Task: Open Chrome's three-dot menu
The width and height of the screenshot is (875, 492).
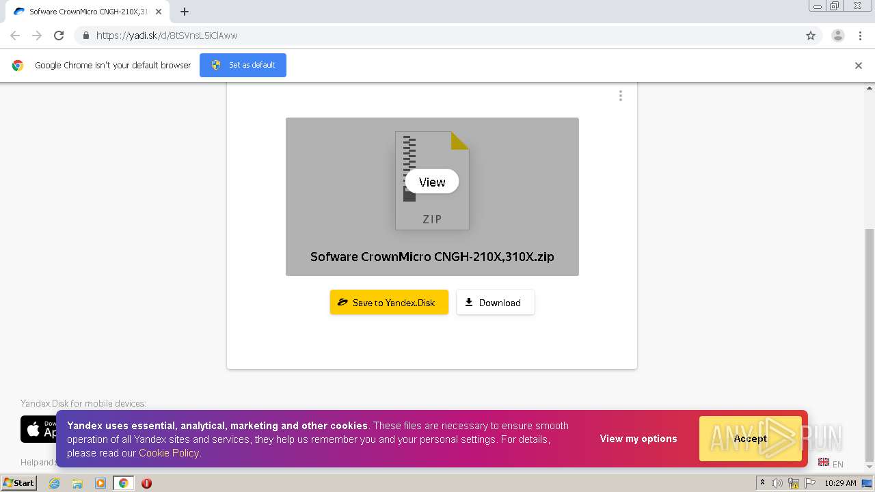Action: point(861,36)
